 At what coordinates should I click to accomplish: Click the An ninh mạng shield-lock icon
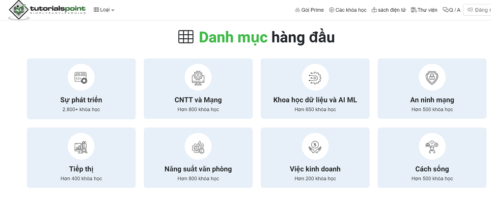click(432, 77)
